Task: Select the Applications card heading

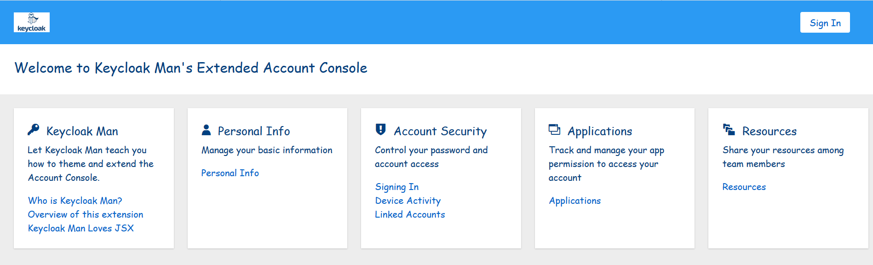Action: pyautogui.click(x=600, y=132)
